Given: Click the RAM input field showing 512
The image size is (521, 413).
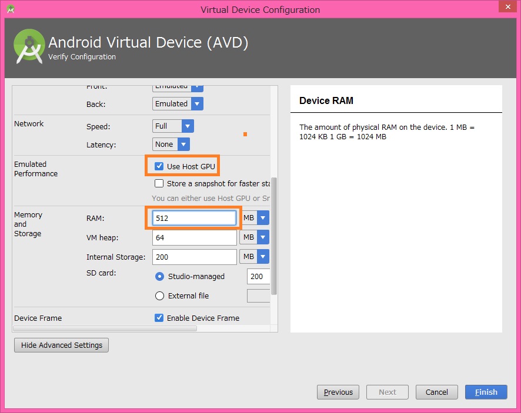Looking at the screenshot, I should pyautogui.click(x=194, y=218).
